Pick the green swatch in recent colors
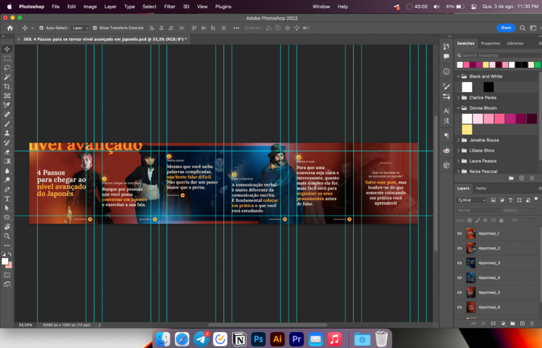The width and height of the screenshot is (542, 348). point(538,65)
